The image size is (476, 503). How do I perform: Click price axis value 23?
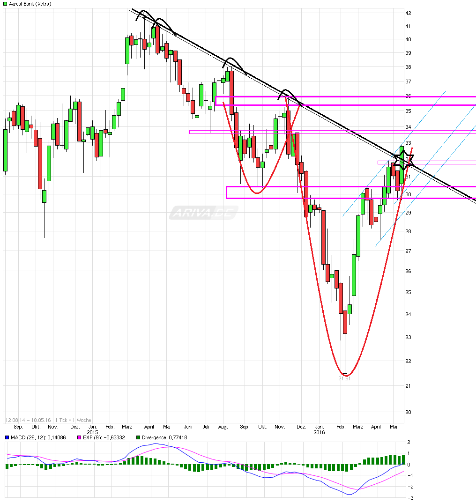tap(408, 337)
